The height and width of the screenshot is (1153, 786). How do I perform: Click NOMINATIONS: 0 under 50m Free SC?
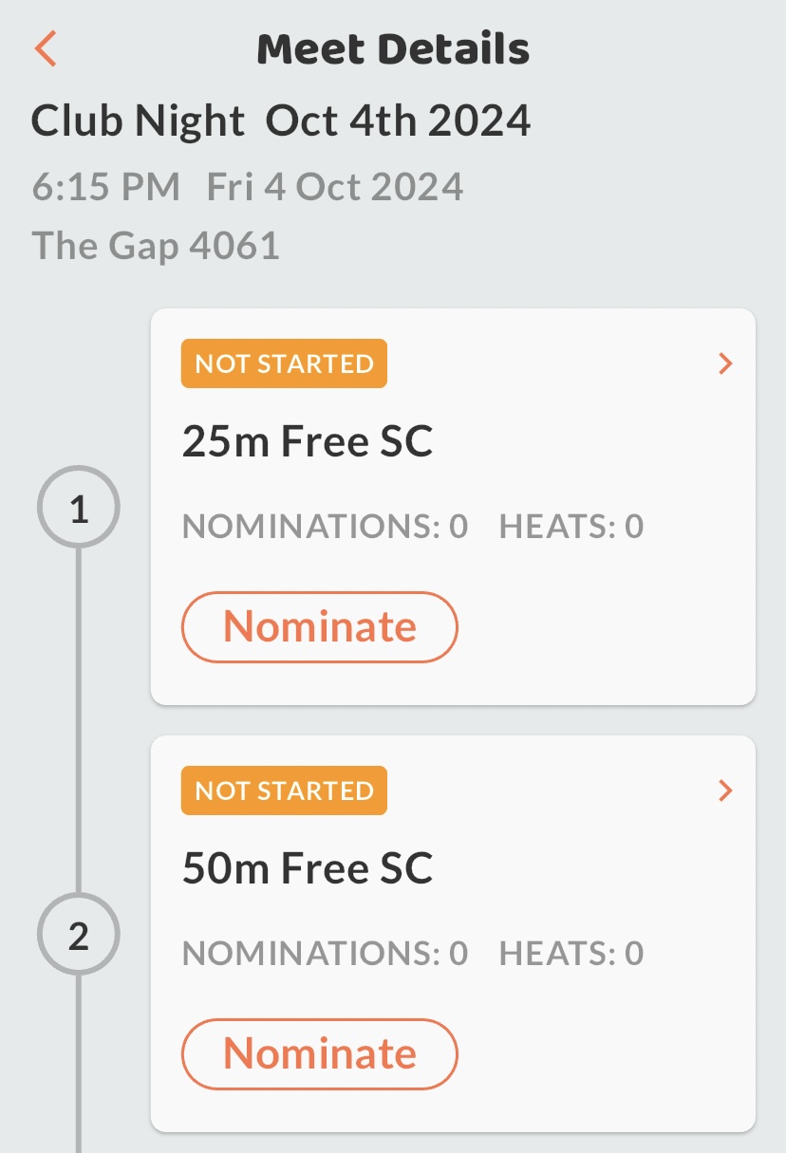pyautogui.click(x=325, y=953)
